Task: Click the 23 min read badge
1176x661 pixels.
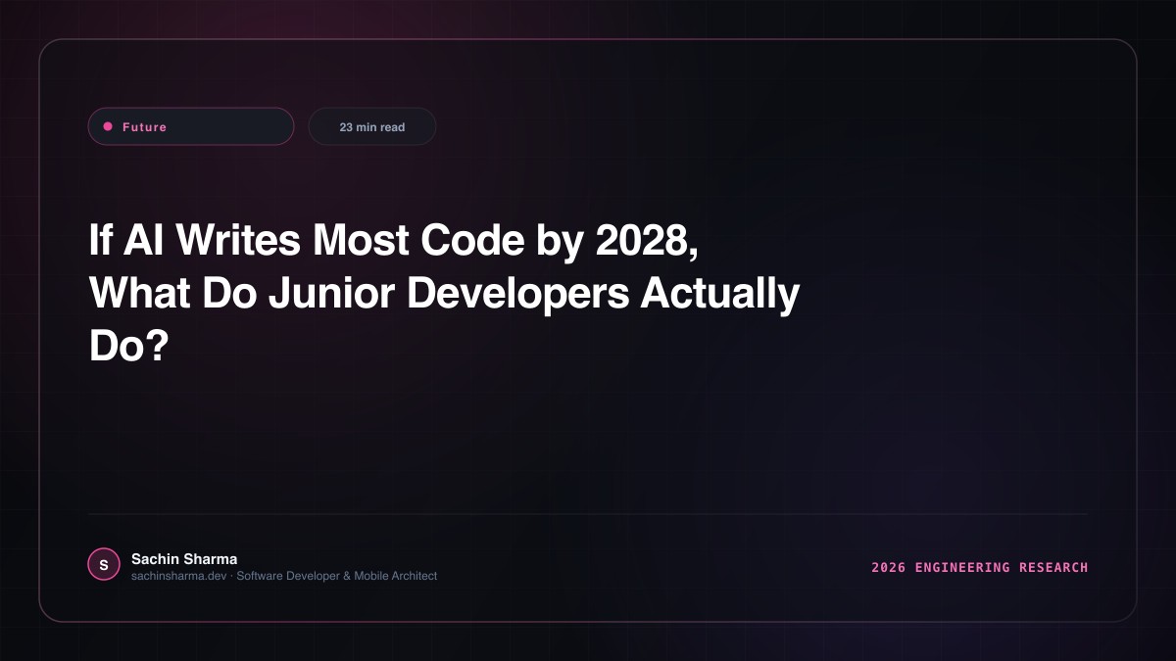Action: tap(372, 126)
